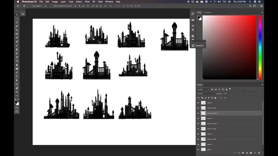This screenshot has width=278, height=156.
Task: Open layer Fill dropdown arrow
Action: 229,98
